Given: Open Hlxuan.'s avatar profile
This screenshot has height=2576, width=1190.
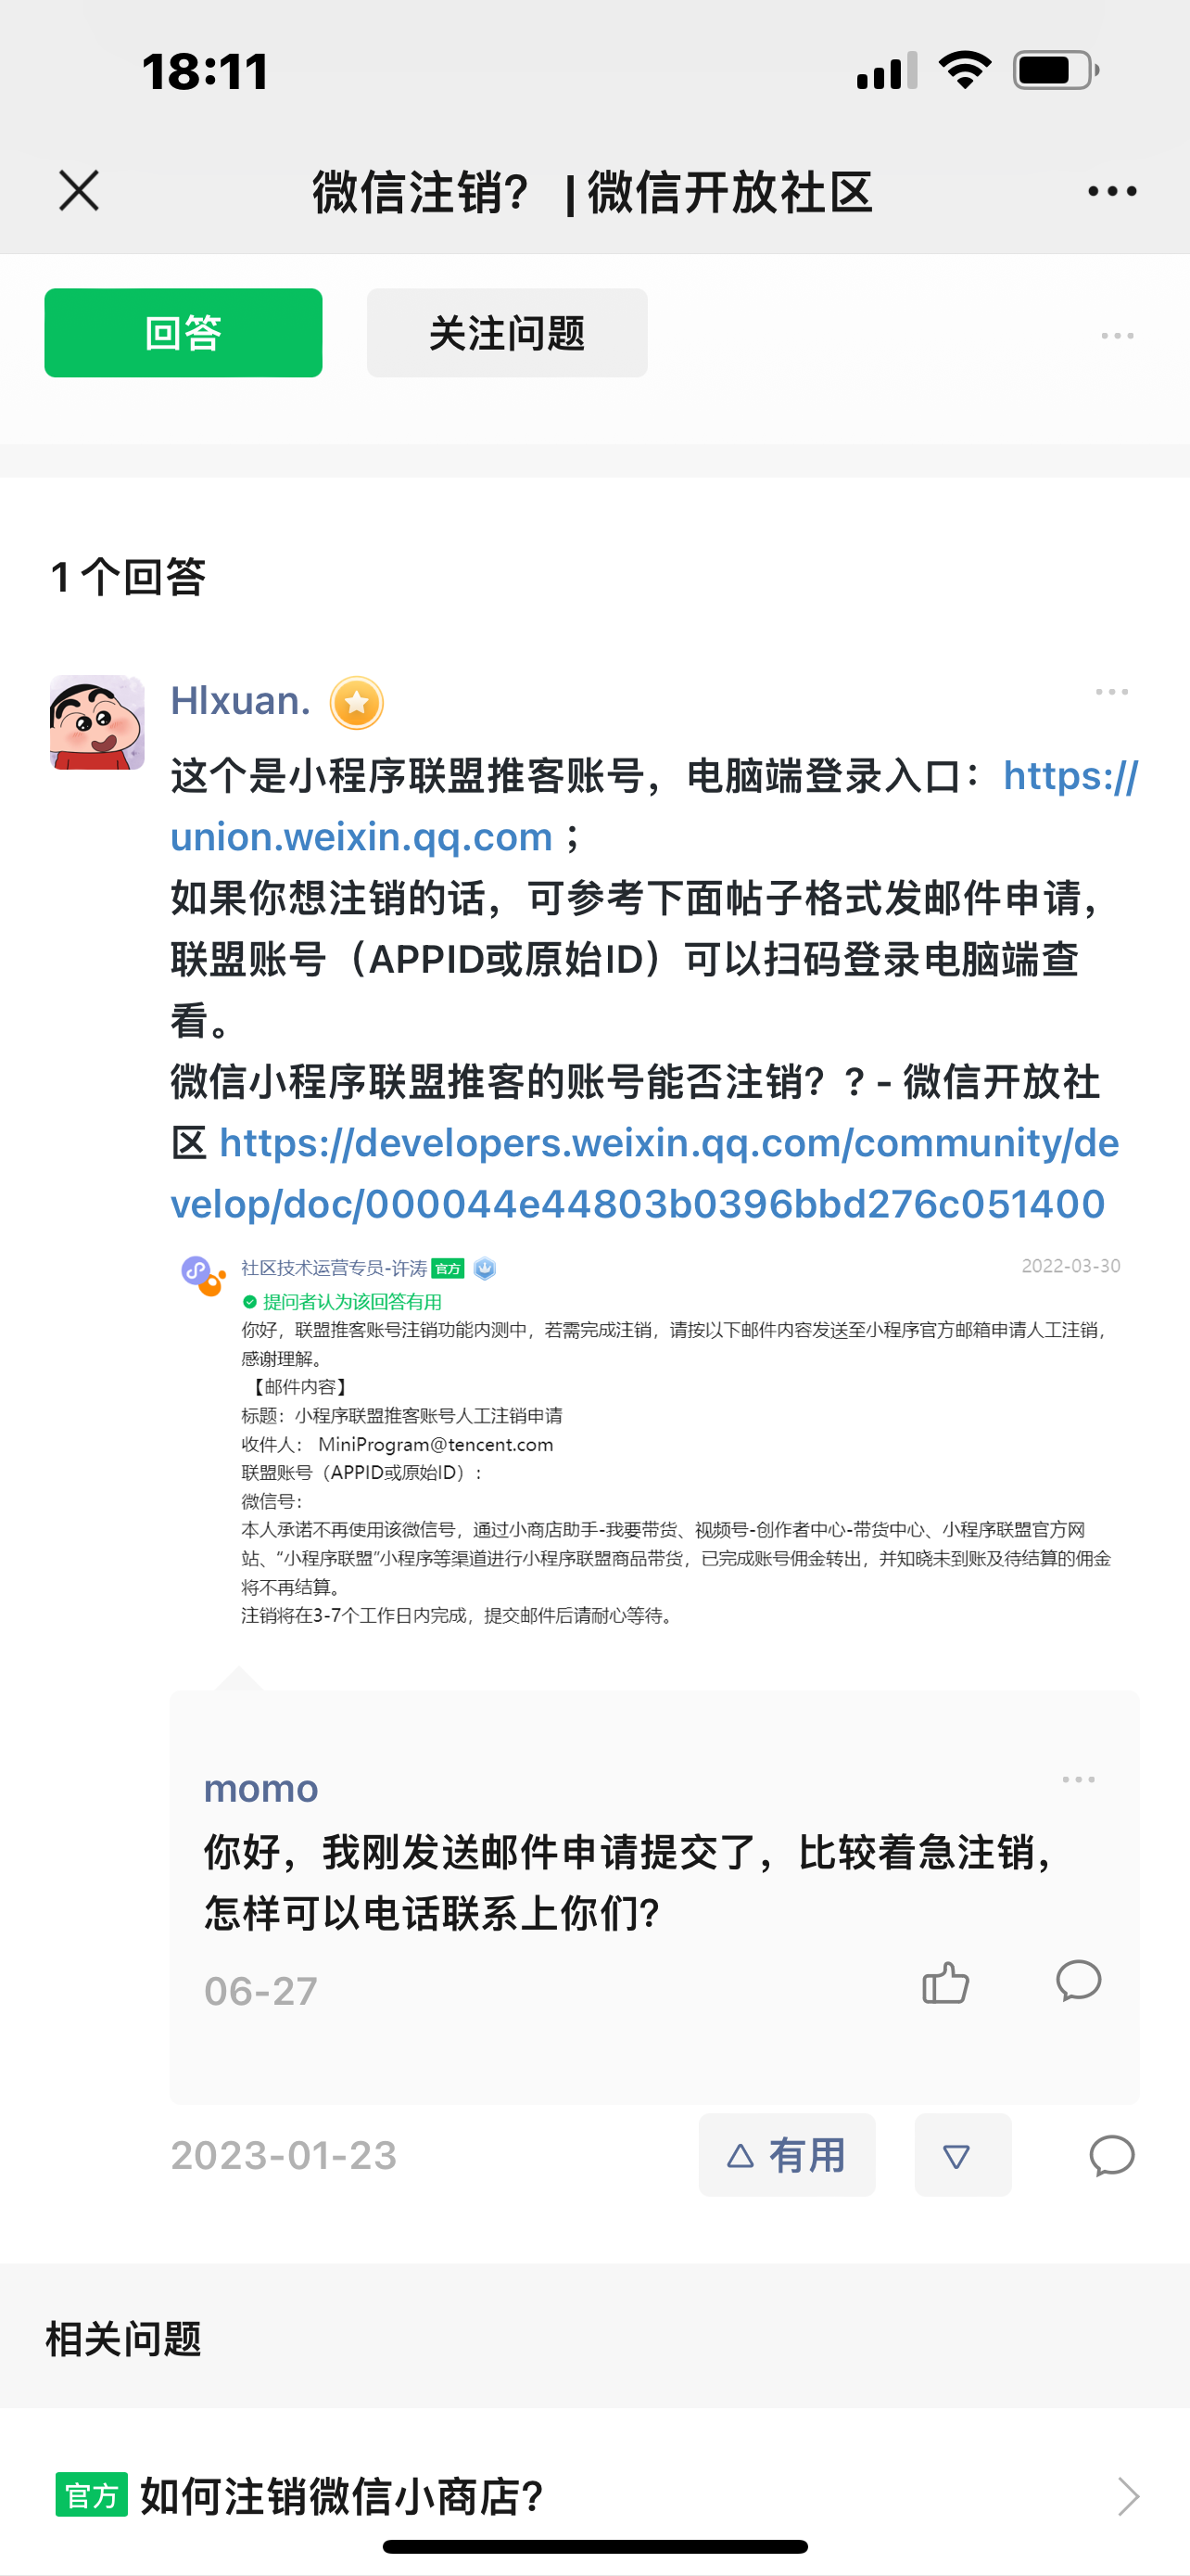Looking at the screenshot, I should [x=97, y=722].
